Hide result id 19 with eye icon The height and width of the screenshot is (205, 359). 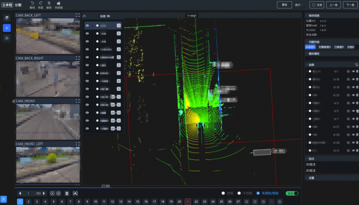click(x=353, y=87)
